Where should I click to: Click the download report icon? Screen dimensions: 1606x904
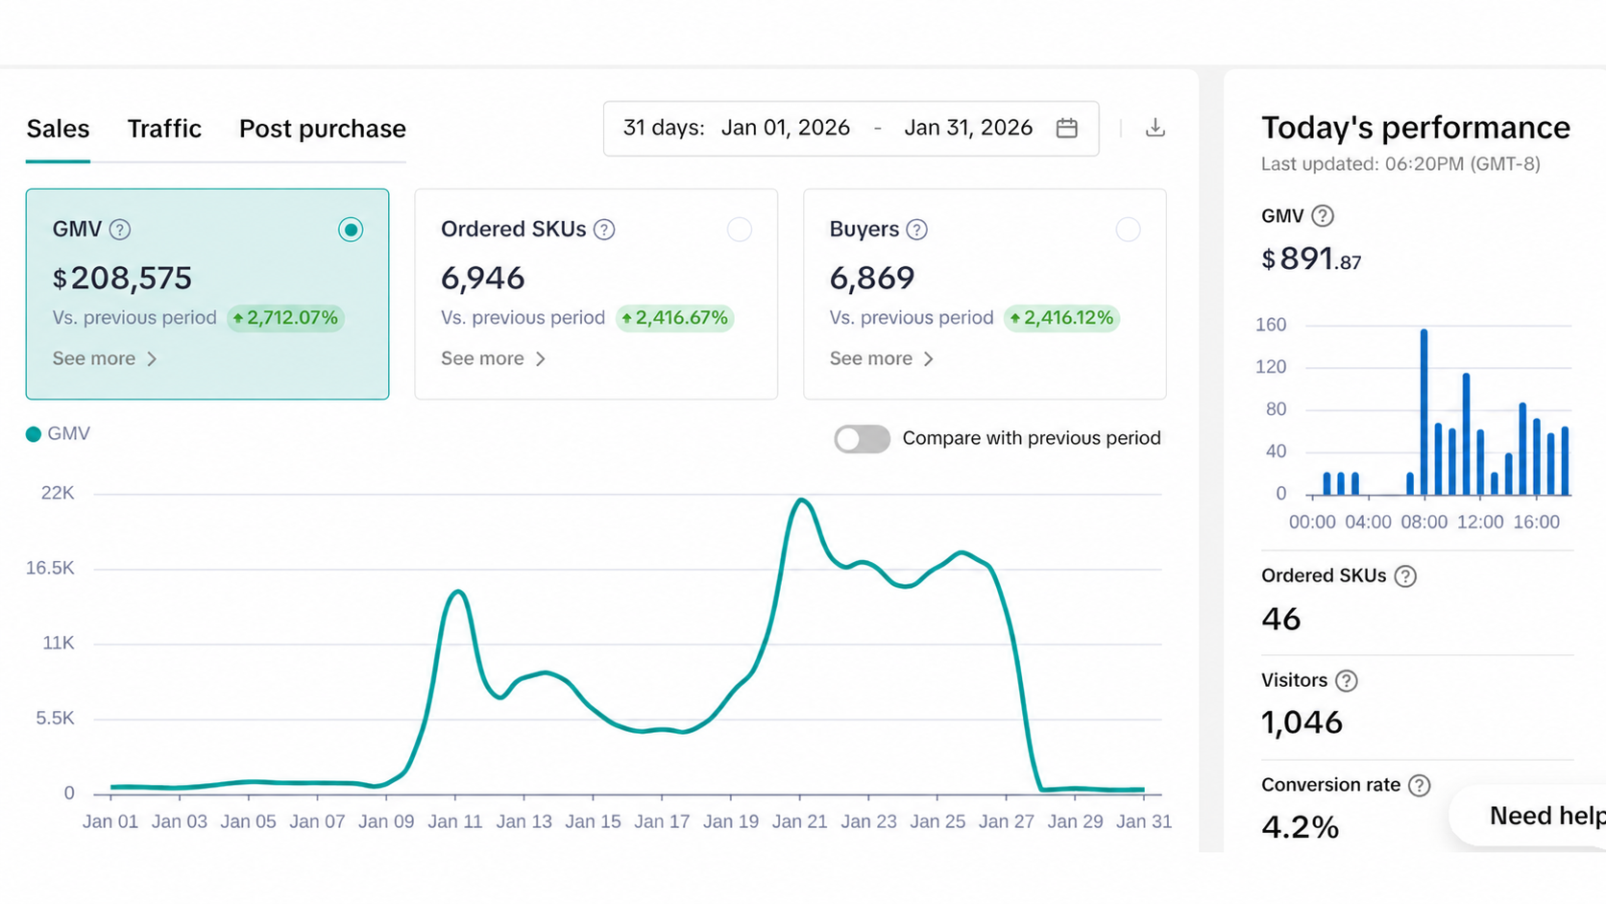(1156, 128)
